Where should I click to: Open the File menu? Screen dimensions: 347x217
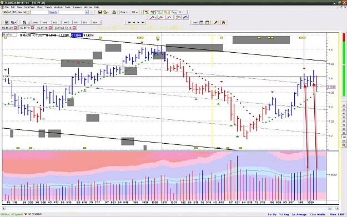[7, 7]
